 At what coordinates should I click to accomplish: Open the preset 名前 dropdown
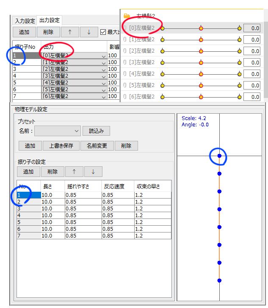(58, 131)
